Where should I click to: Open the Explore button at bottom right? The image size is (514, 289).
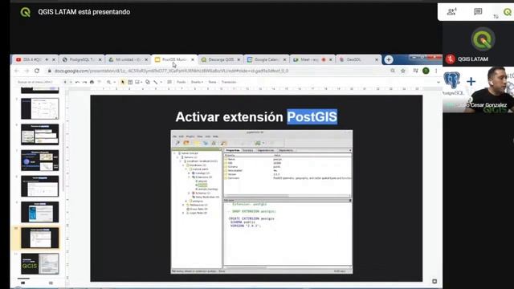434,282
